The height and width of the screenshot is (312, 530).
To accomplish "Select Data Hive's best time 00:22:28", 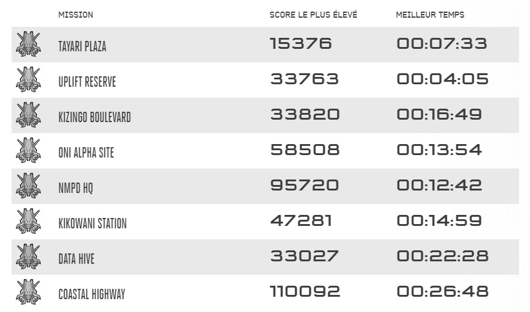I will point(442,256).
